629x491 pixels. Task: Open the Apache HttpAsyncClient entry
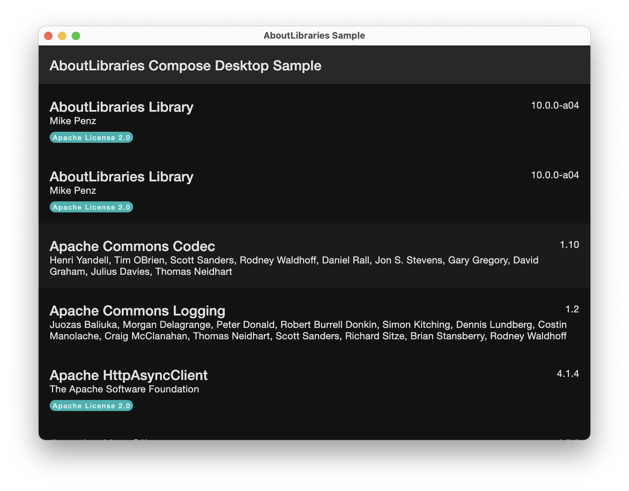(x=129, y=375)
